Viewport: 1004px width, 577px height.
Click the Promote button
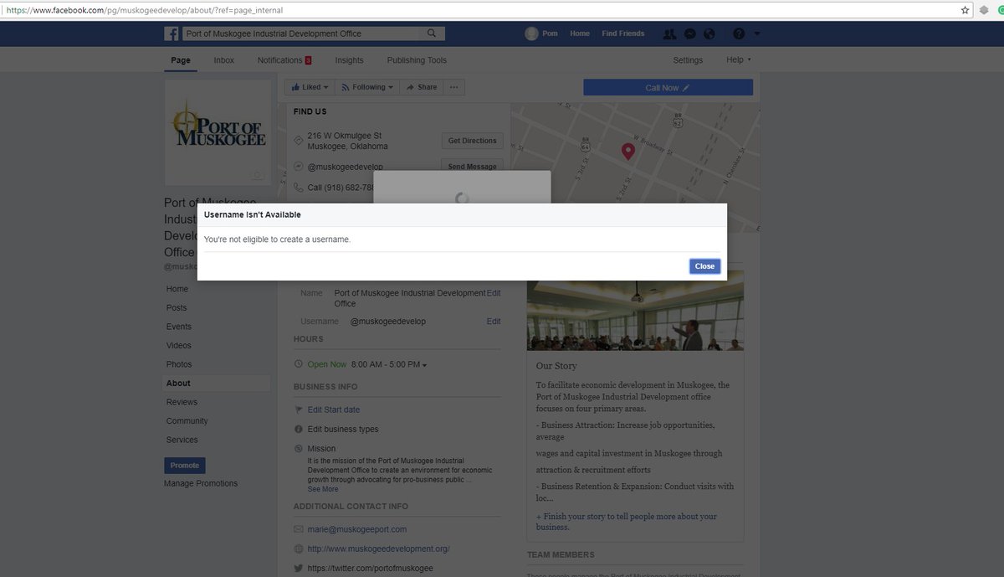(185, 466)
